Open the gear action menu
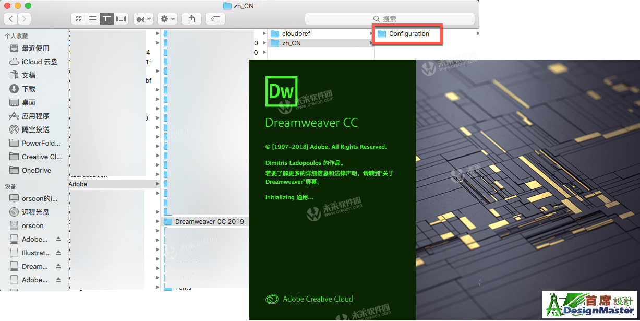Image resolution: width=640 pixels, height=321 pixels. click(x=167, y=19)
